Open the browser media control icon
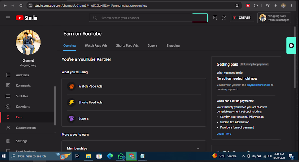 coord(268,5)
